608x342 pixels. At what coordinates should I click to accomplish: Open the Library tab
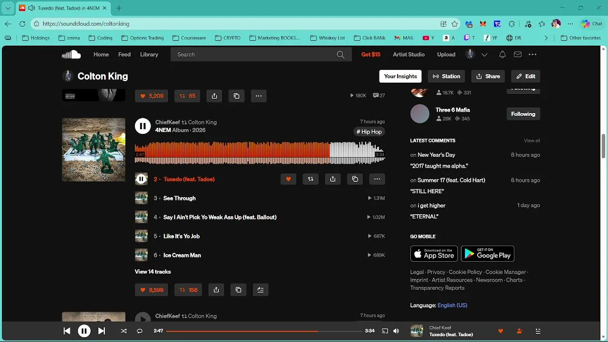click(x=149, y=55)
